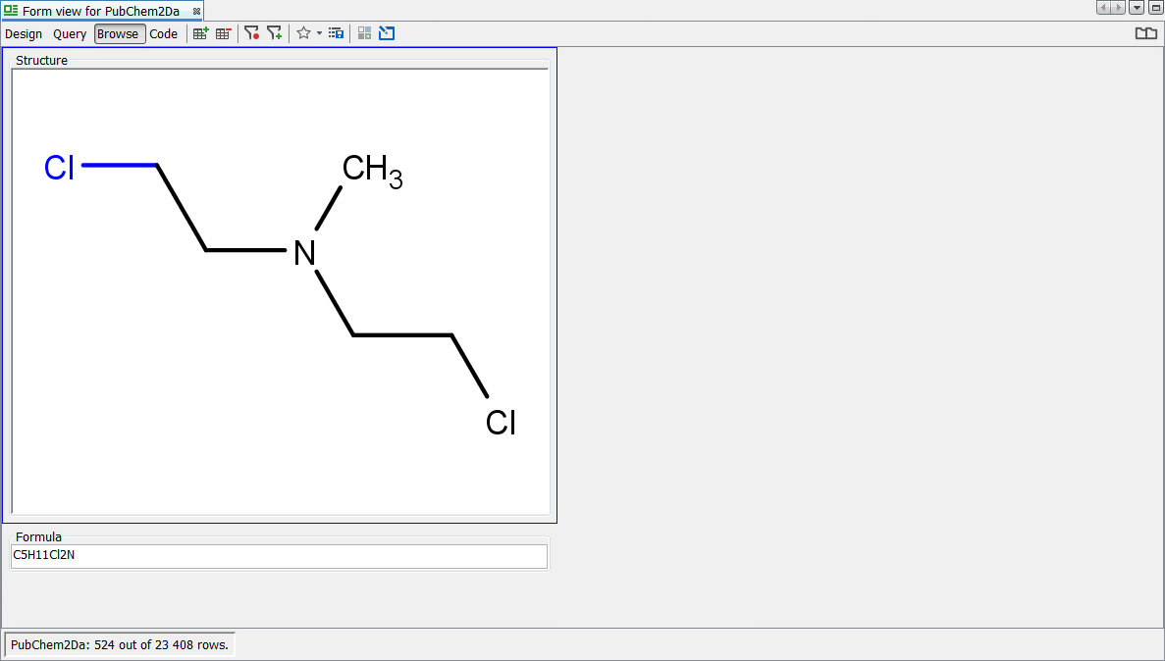Open the window list dropdown at top right

pos(1137,8)
